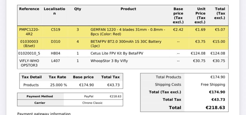This screenshot has height=115, width=246.
Task: Click the Tax Detail header cell
Action: coord(32,77)
